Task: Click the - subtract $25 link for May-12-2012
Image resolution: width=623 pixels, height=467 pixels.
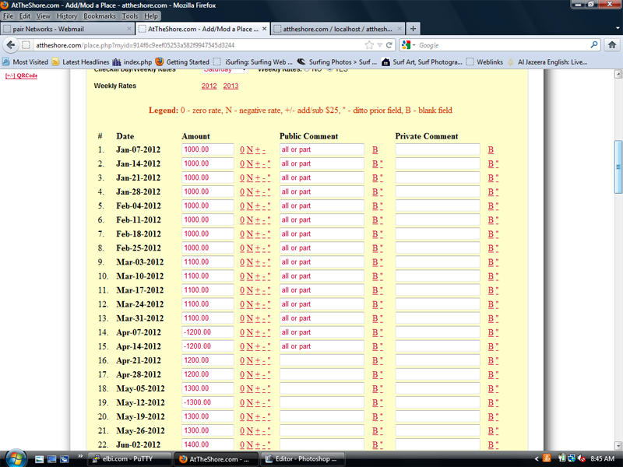Action: tap(264, 403)
